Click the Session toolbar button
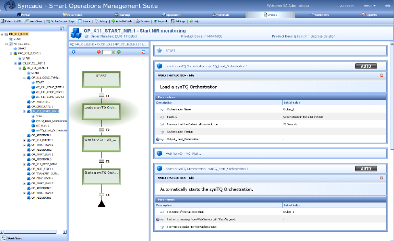Screen dimensions: 394x241 tap(143, 21)
